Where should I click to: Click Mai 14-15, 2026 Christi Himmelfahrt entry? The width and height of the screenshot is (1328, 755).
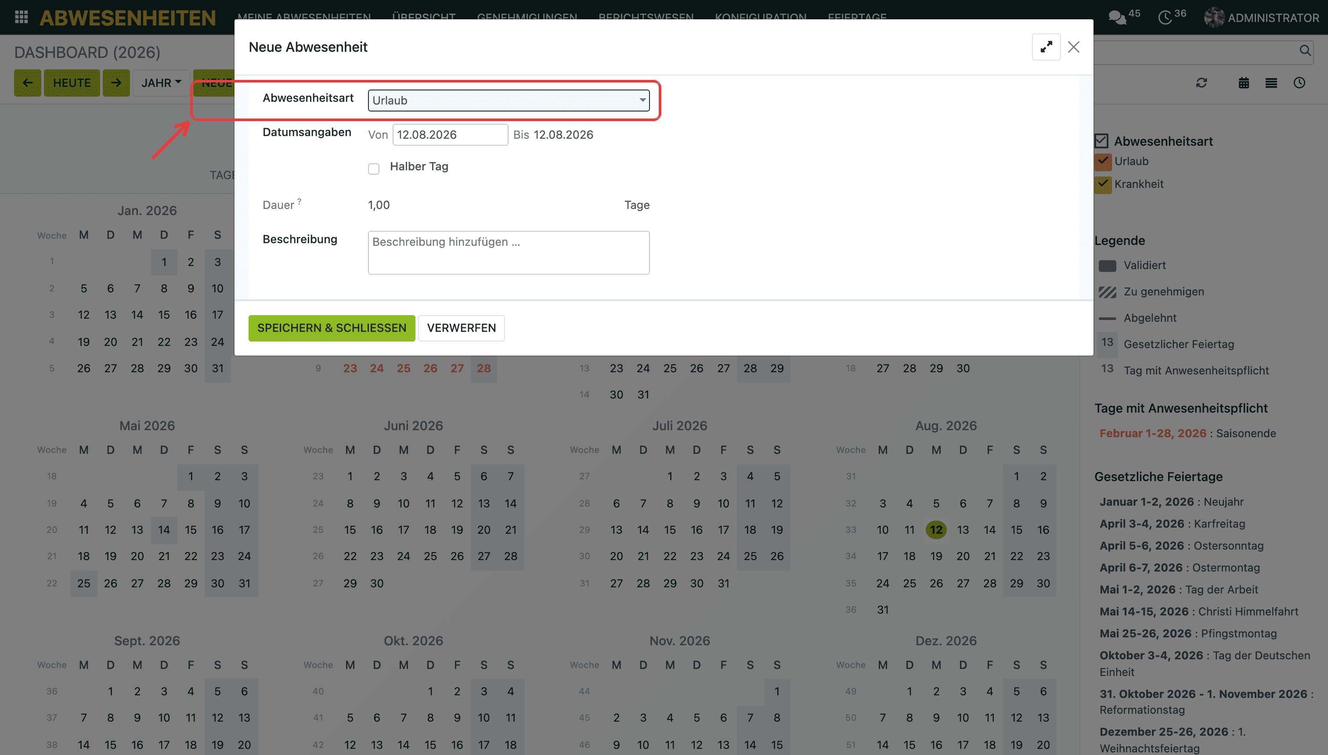pos(1199,612)
